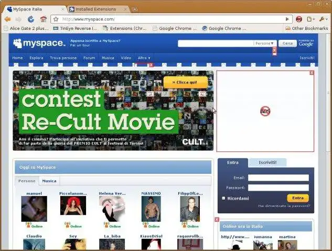Click the contest Re-Cult Movie banner

click(x=113, y=111)
